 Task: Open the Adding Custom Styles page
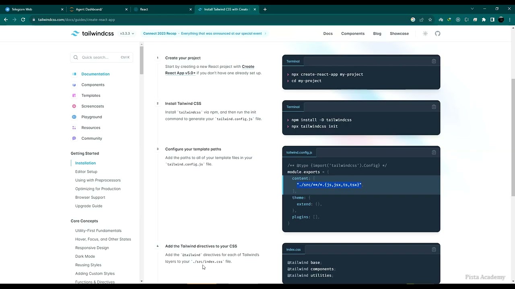pyautogui.click(x=95, y=274)
